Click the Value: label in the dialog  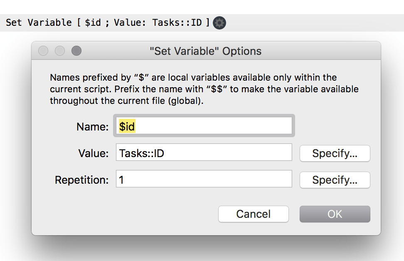pyautogui.click(x=94, y=153)
